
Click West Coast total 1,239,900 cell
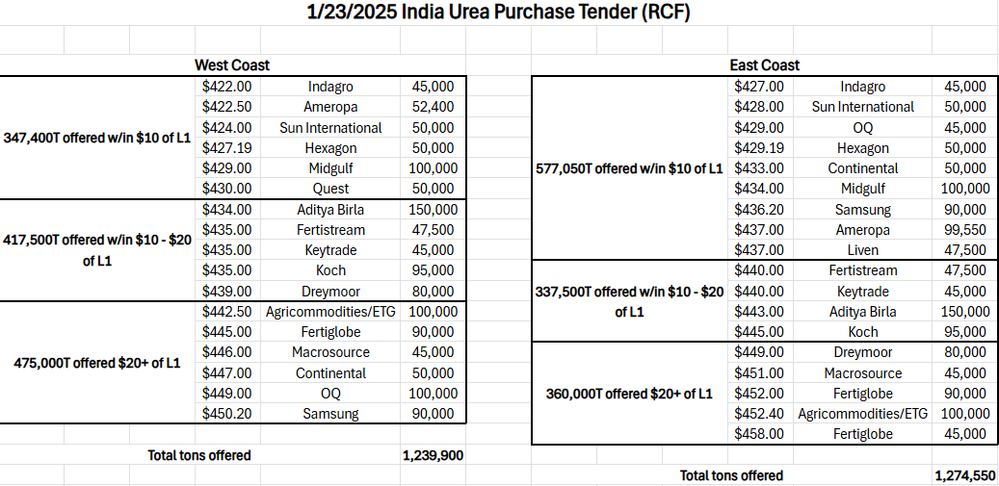[433, 455]
